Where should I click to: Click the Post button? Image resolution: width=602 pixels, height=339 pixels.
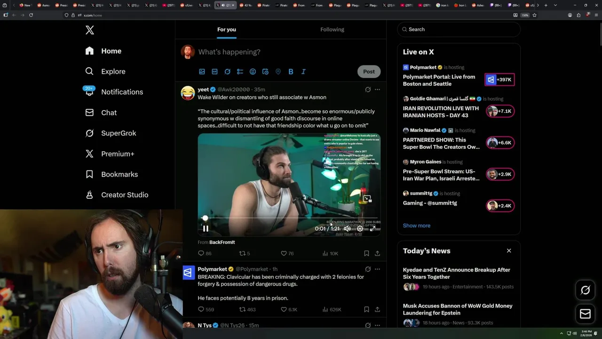(369, 72)
